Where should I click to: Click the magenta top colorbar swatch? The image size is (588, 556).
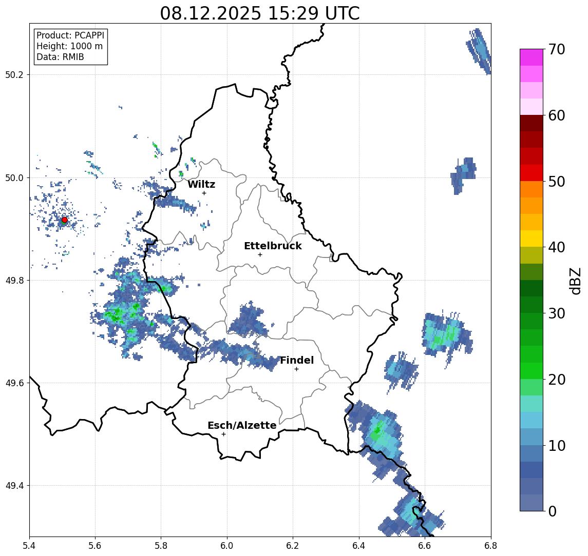tap(532, 57)
